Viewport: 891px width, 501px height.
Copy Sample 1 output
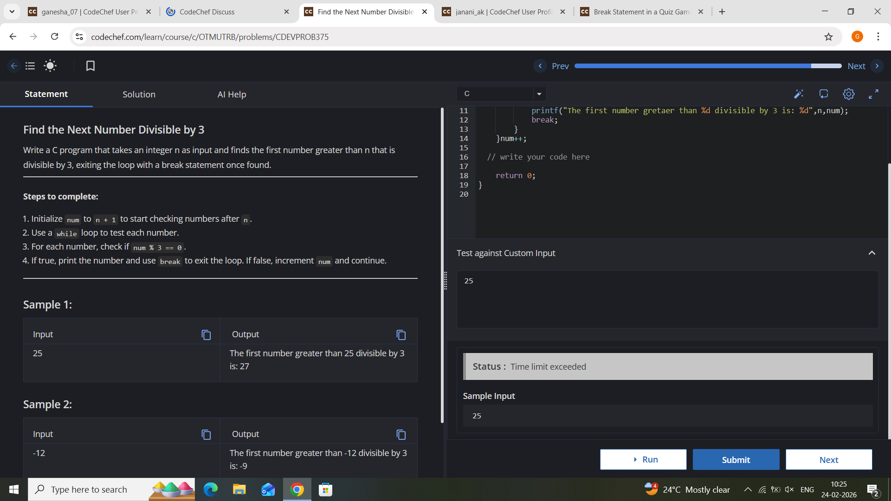[x=401, y=334]
